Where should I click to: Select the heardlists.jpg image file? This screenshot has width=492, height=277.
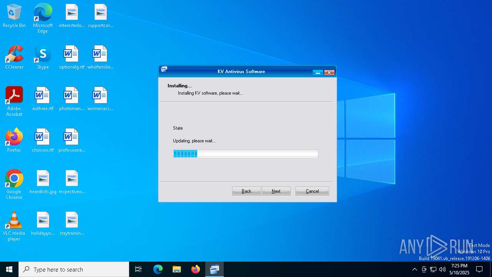(43, 182)
